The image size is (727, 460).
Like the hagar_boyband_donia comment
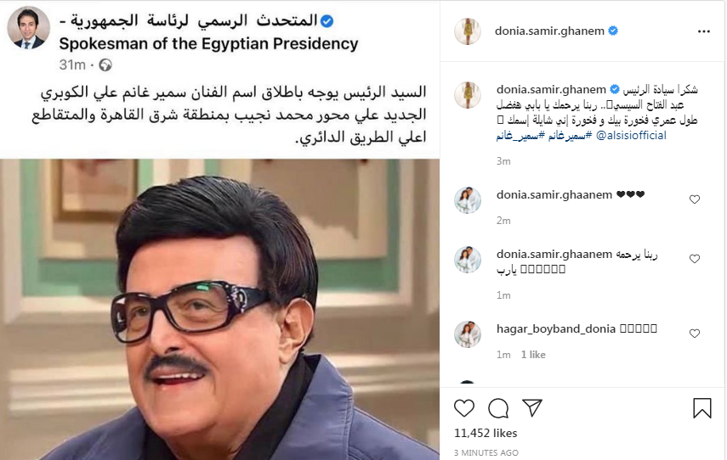(x=694, y=334)
